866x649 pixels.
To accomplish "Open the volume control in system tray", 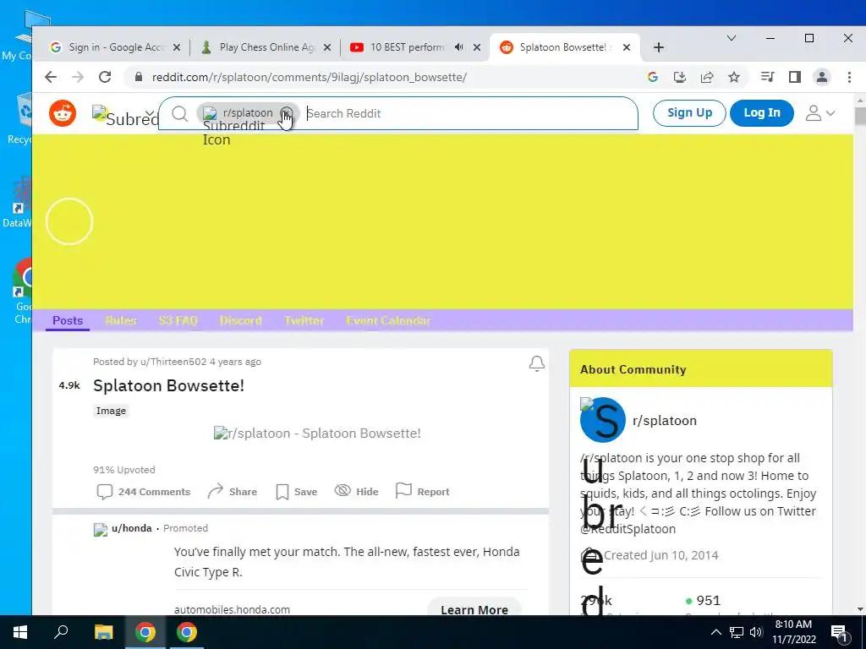I will (756, 632).
